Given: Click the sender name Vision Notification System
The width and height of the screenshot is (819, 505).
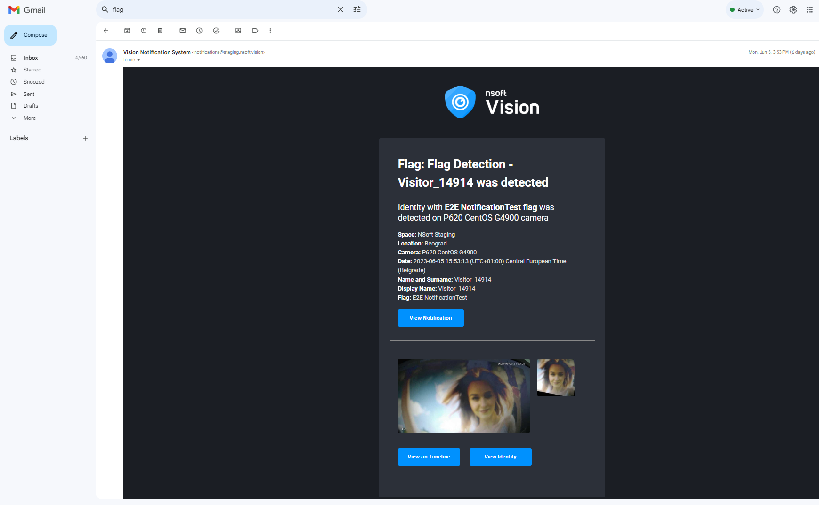Looking at the screenshot, I should click(157, 52).
